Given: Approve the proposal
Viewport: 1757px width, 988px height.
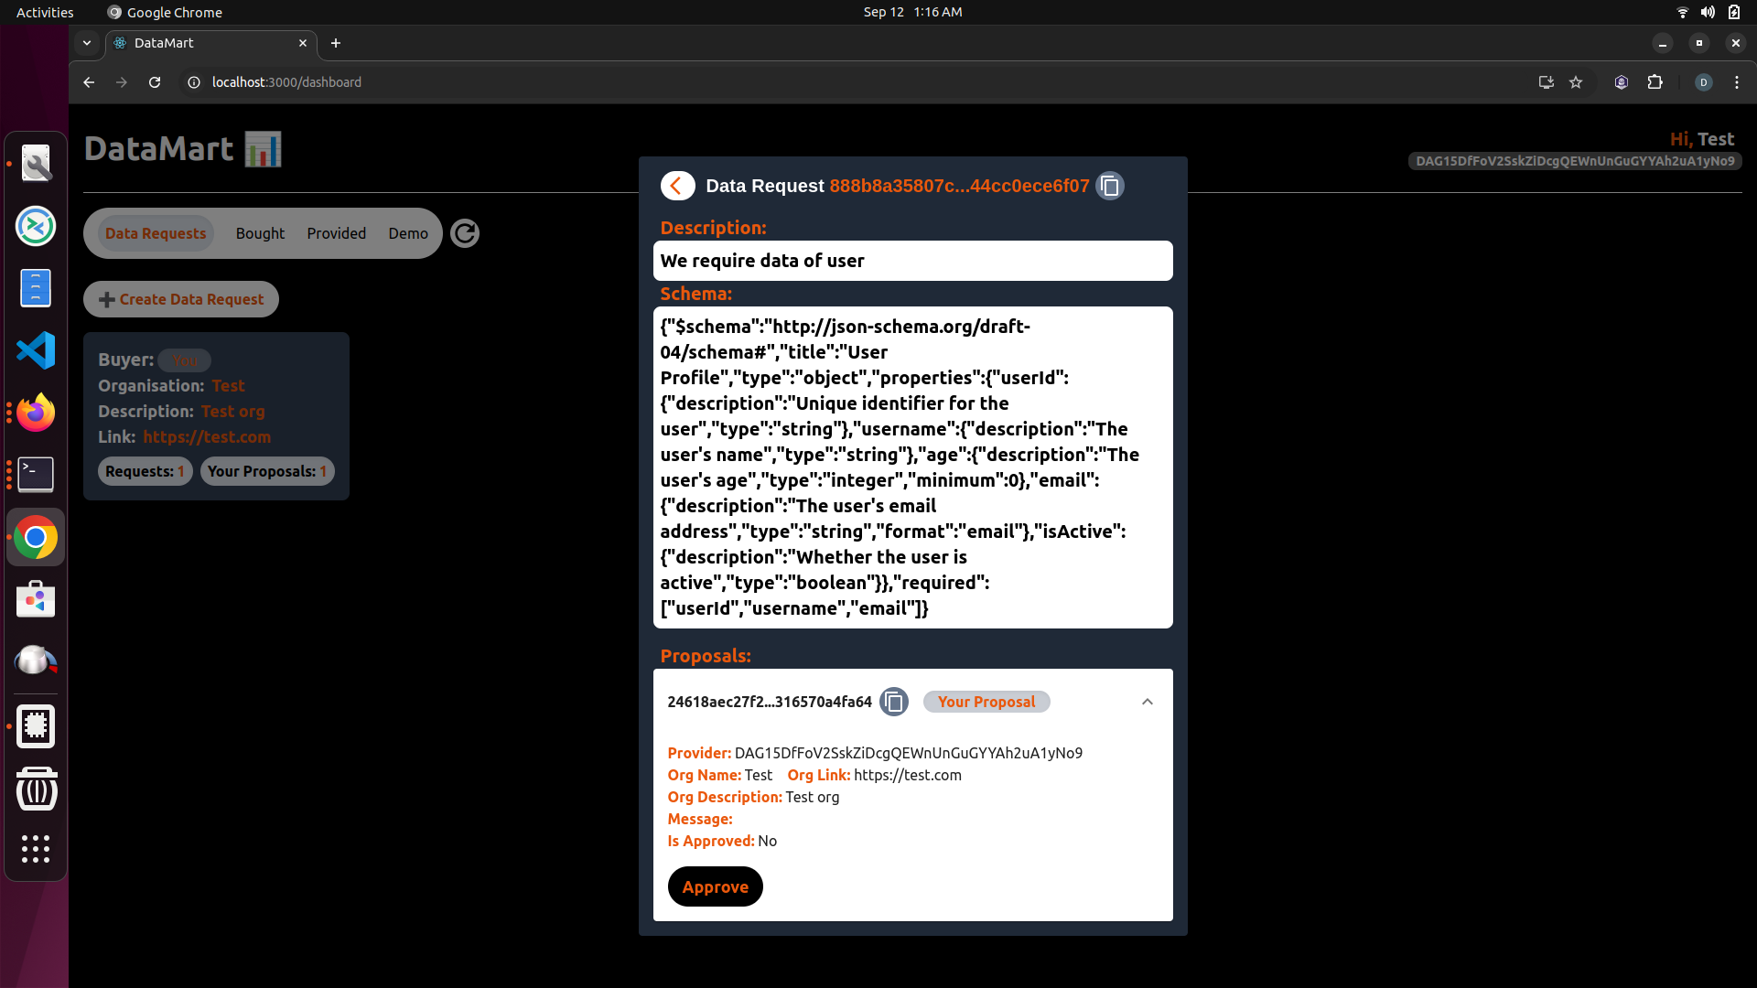Looking at the screenshot, I should tap(715, 886).
